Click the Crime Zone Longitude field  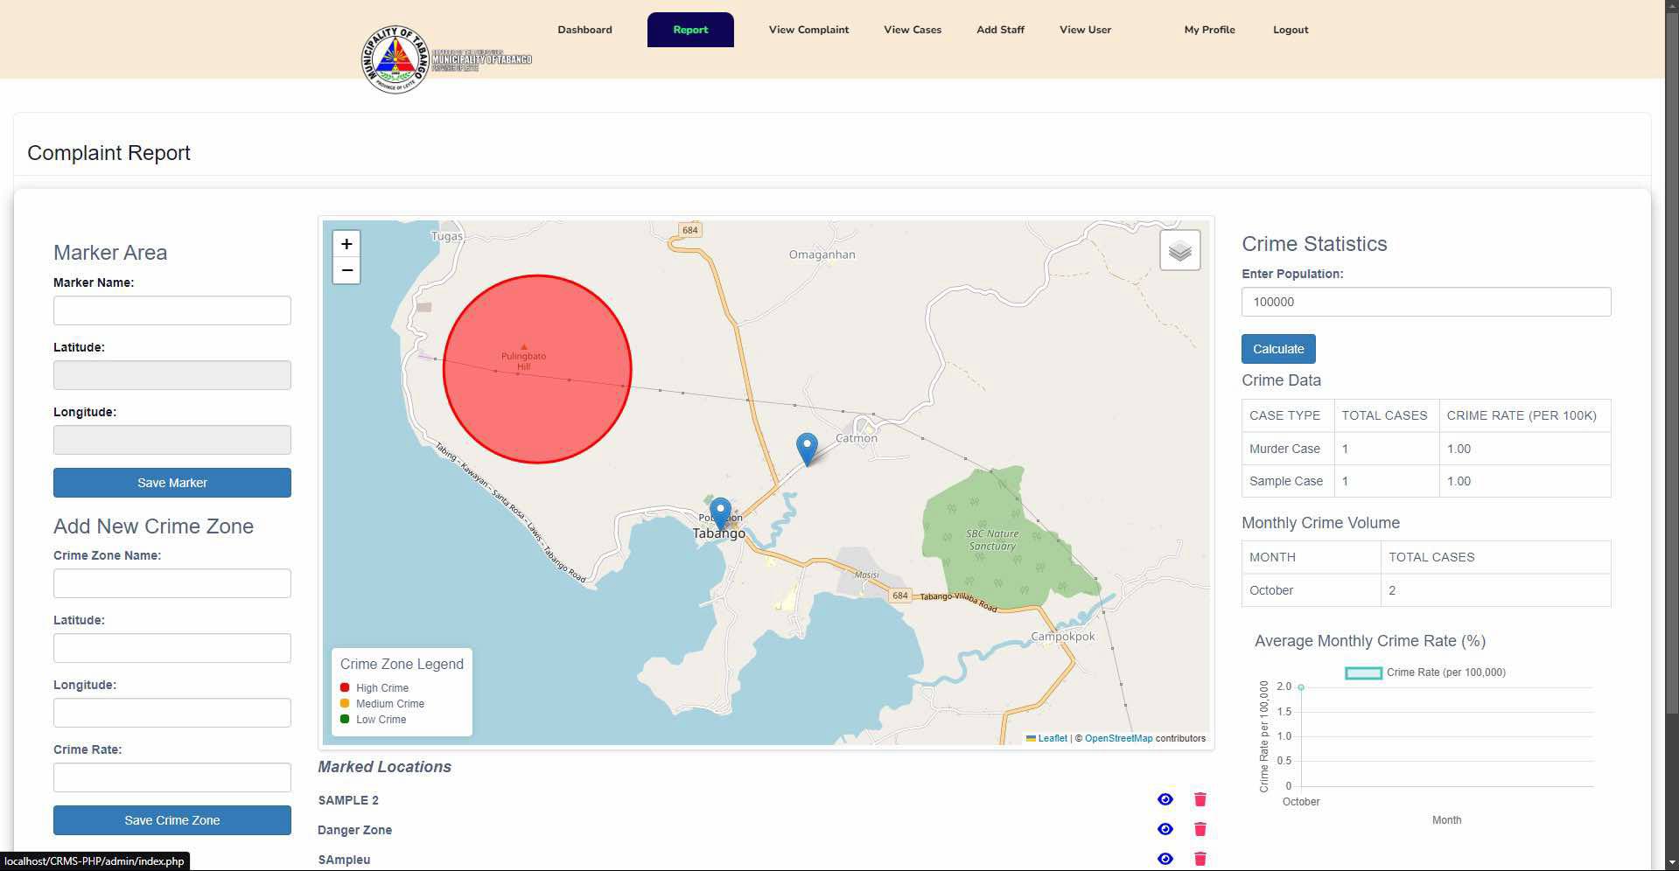click(x=172, y=713)
